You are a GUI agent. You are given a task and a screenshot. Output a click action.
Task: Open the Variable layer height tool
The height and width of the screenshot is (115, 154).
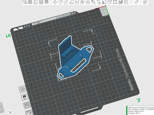(x=46, y=2)
